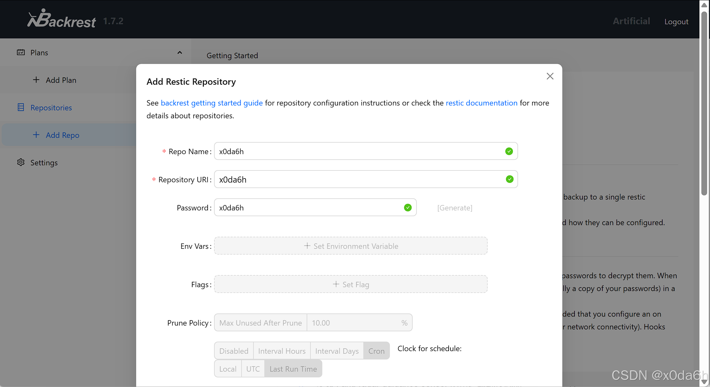Click the Repository URI input field
The width and height of the screenshot is (710, 387).
359,179
